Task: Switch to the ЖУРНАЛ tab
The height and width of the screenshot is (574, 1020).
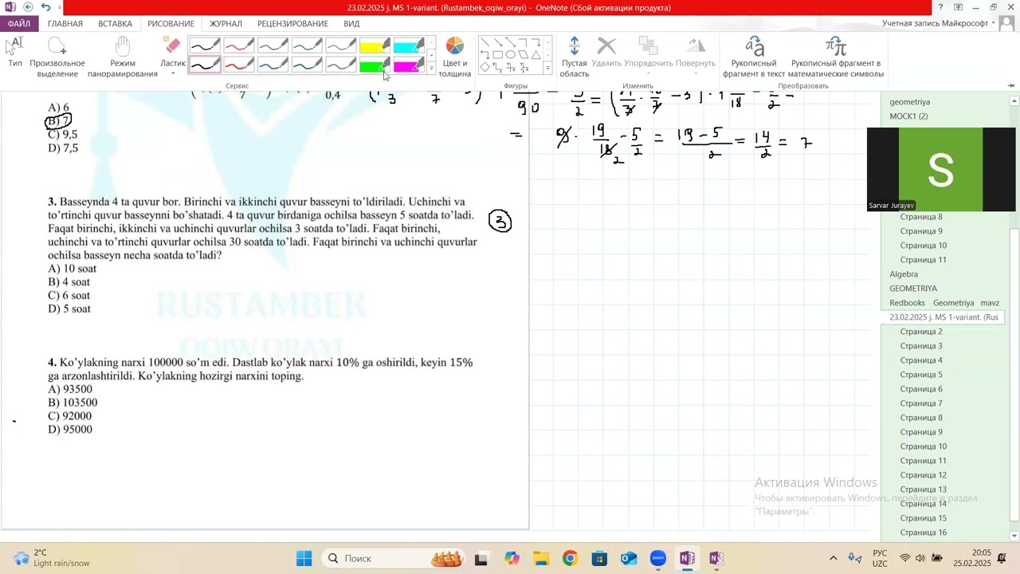Action: 226,24
